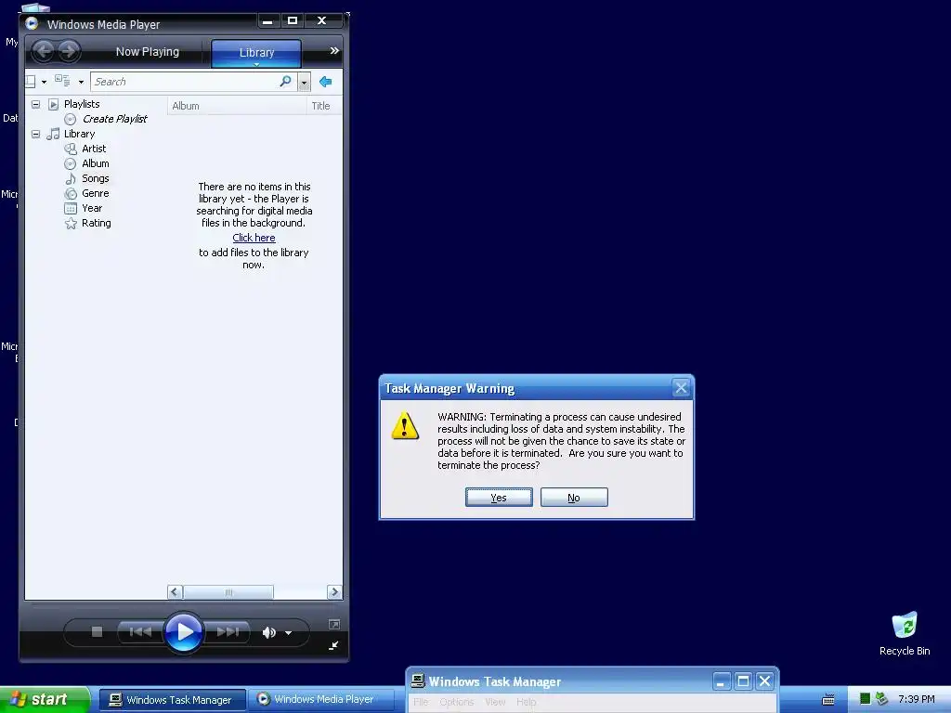
Task: Collapse the Playlists tree node
Action: pos(36,104)
